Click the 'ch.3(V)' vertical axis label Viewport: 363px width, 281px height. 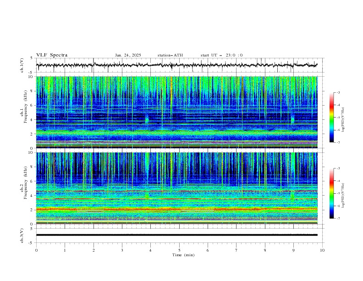tap(22, 236)
